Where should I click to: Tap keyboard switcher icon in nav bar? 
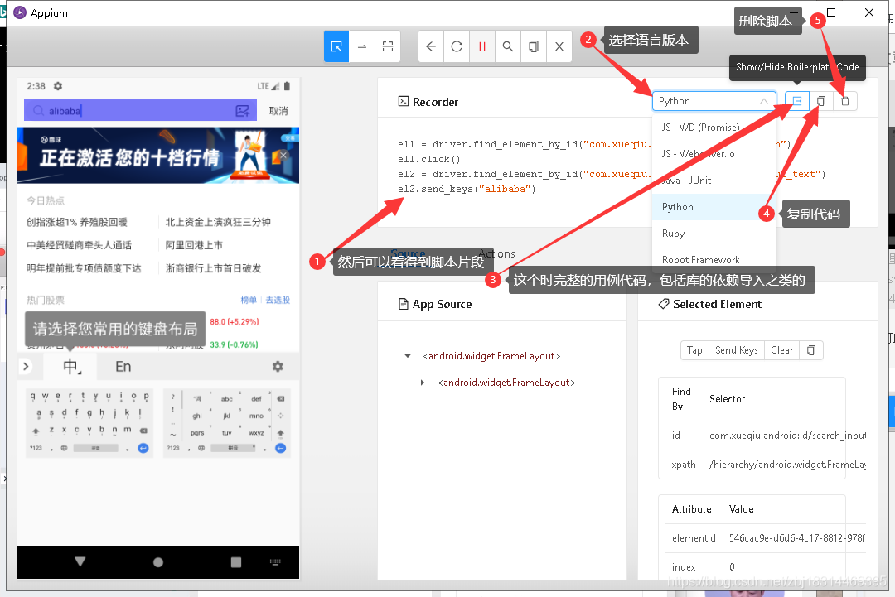click(x=275, y=561)
